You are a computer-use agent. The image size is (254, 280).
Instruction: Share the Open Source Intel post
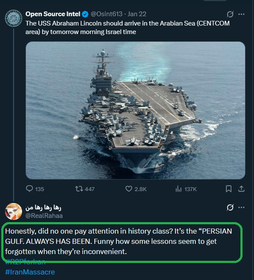(241, 189)
